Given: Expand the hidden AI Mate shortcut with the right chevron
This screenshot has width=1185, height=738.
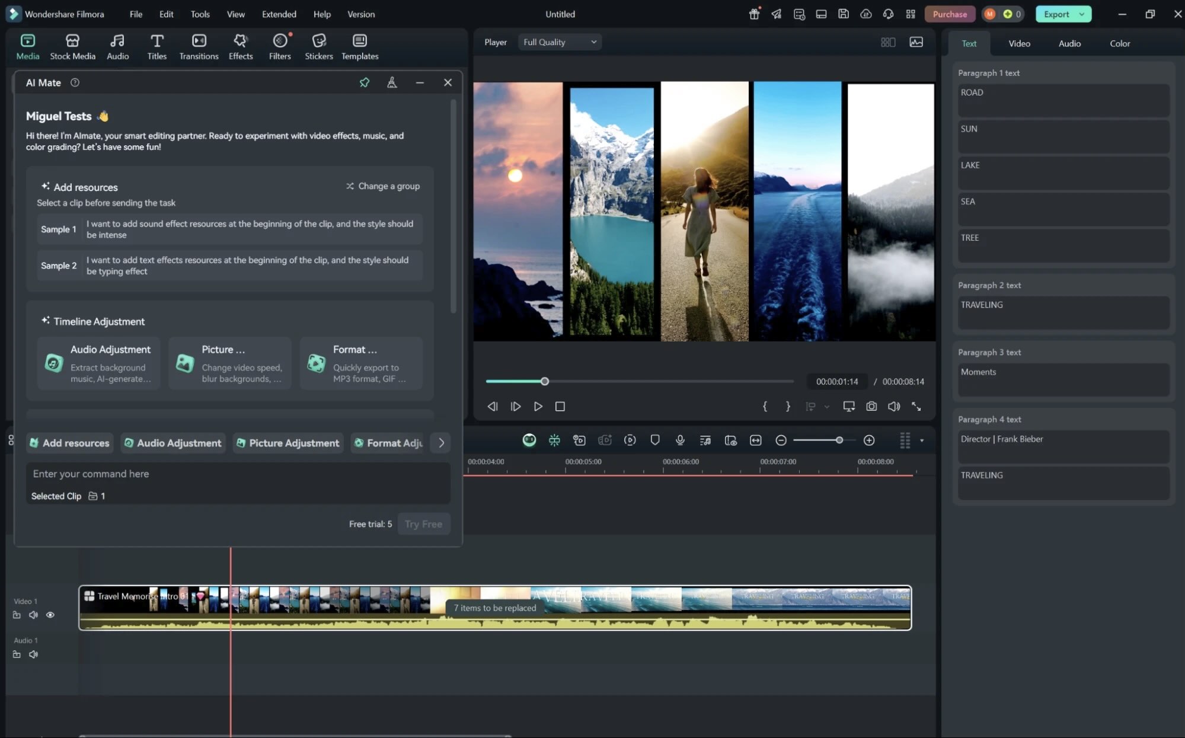Looking at the screenshot, I should click(440, 442).
